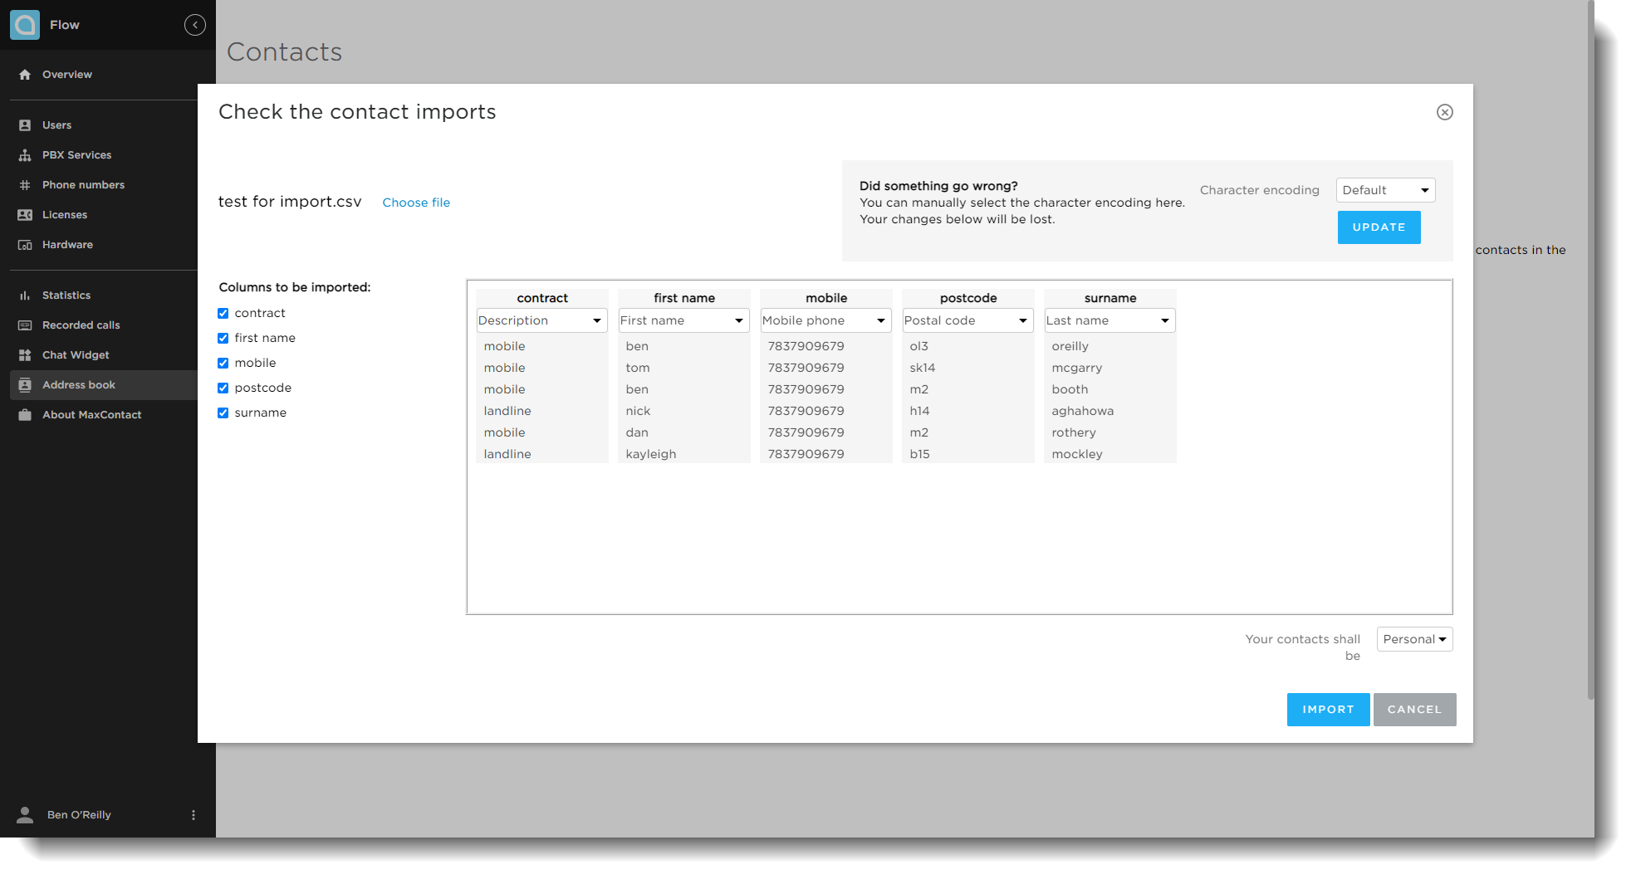This screenshot has width=1636, height=879.
Task: Click the 'kayleigh' first name cell
Action: (x=651, y=454)
